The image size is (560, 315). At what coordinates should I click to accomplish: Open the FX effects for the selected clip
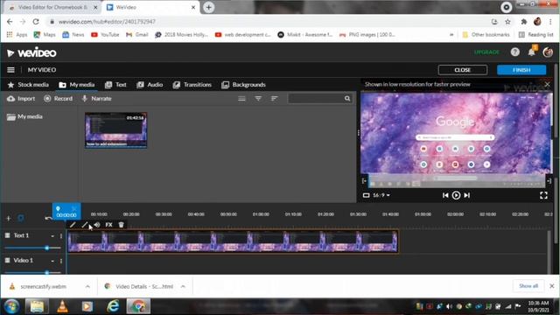pyautogui.click(x=108, y=225)
